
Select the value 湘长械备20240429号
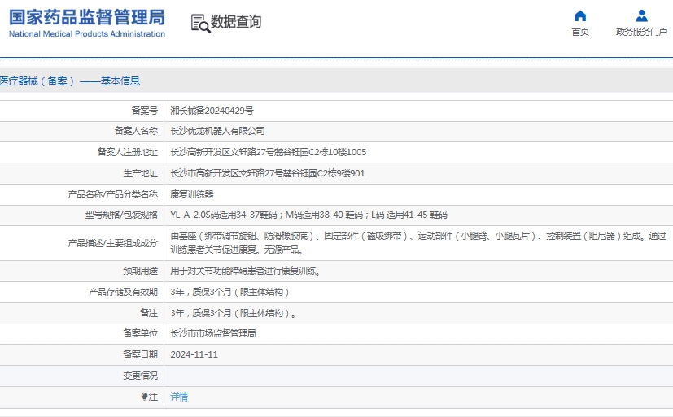click(x=212, y=111)
